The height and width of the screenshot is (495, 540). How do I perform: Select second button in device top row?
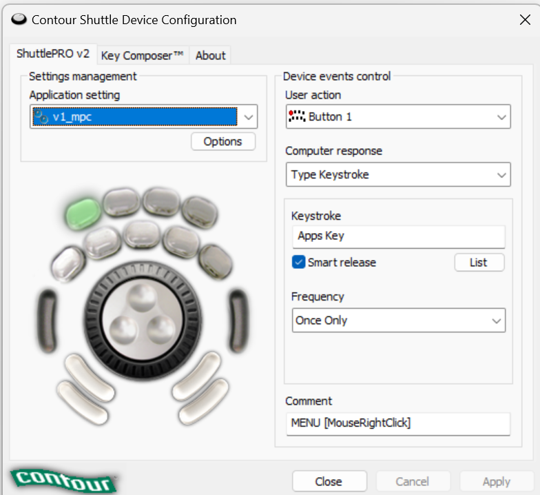(x=121, y=202)
